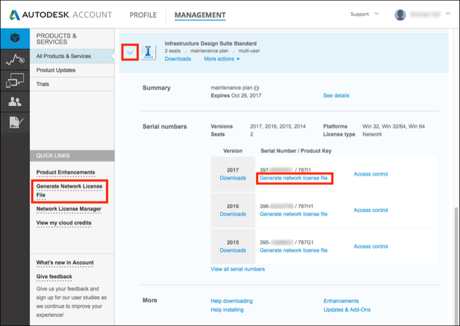This screenshot has width=460, height=326.
Task: Open the Products & Services cube icon
Action: (15, 38)
